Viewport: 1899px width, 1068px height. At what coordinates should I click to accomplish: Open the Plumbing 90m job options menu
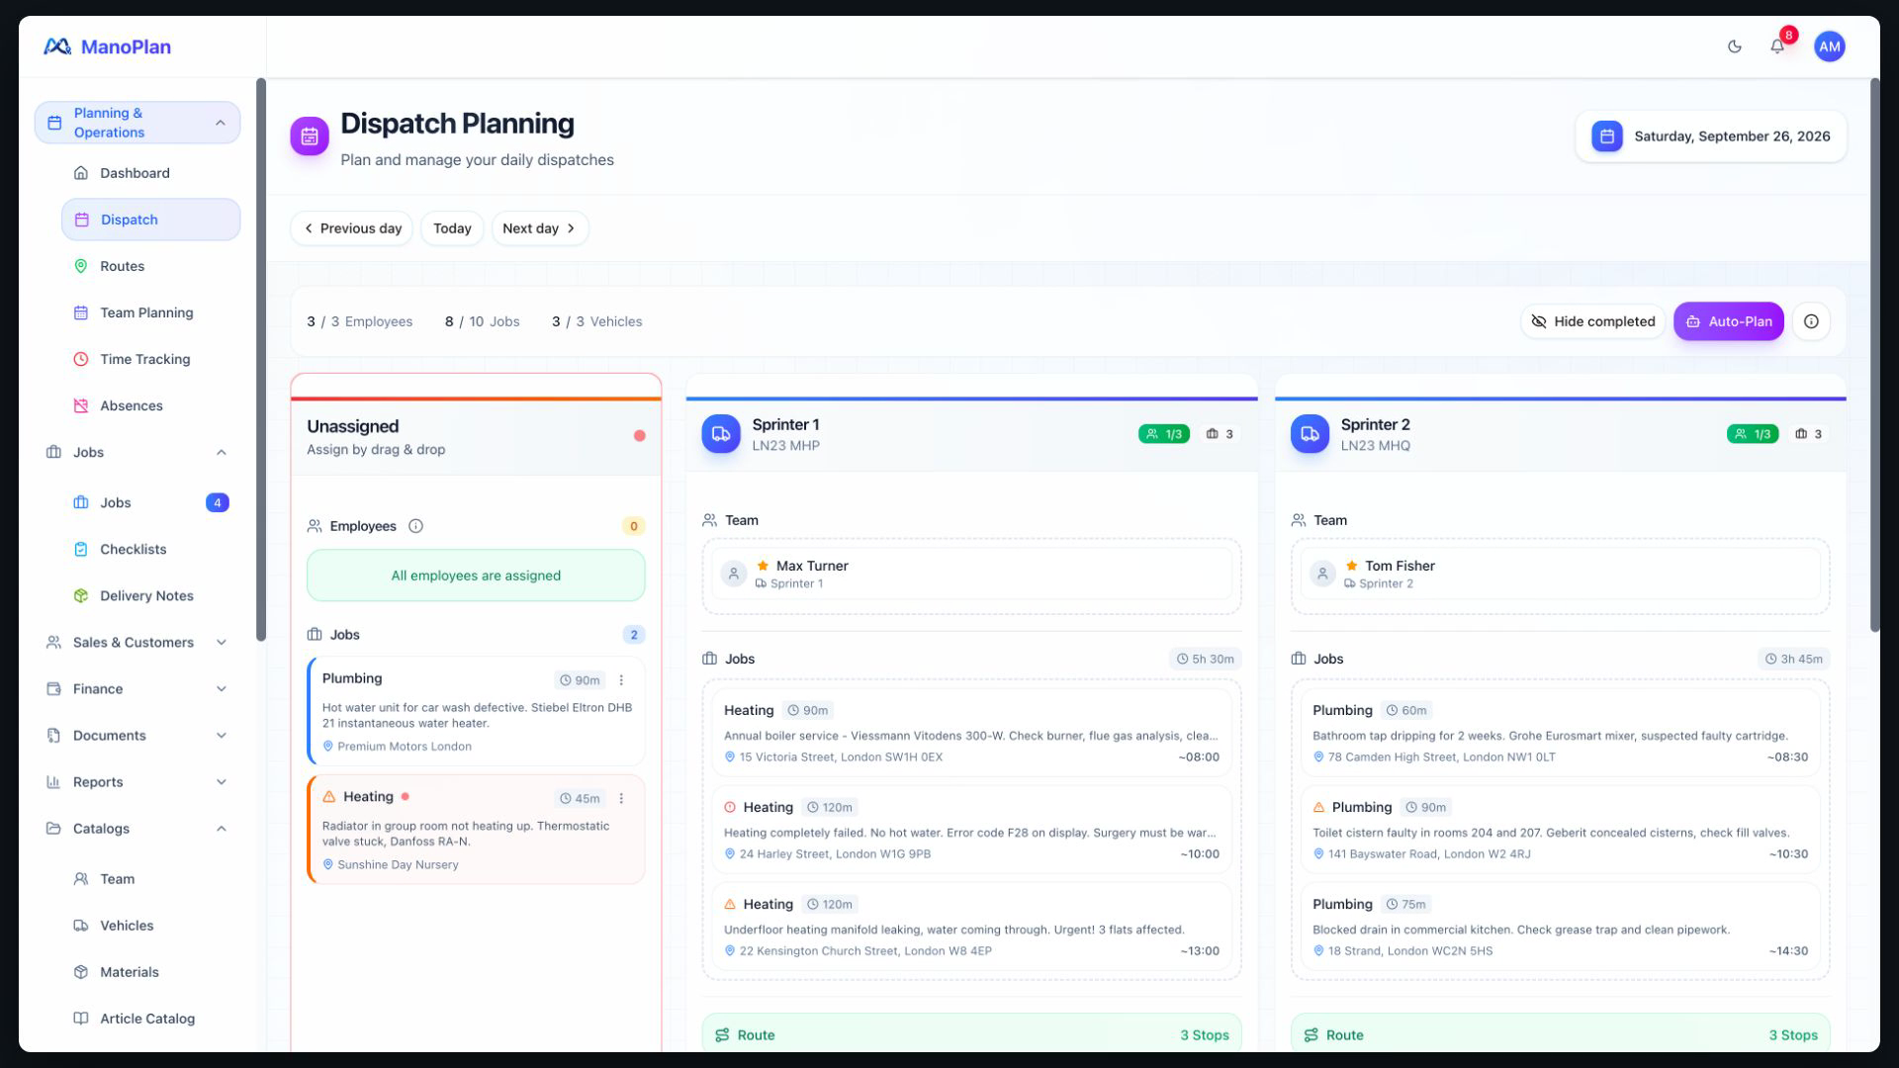621,680
